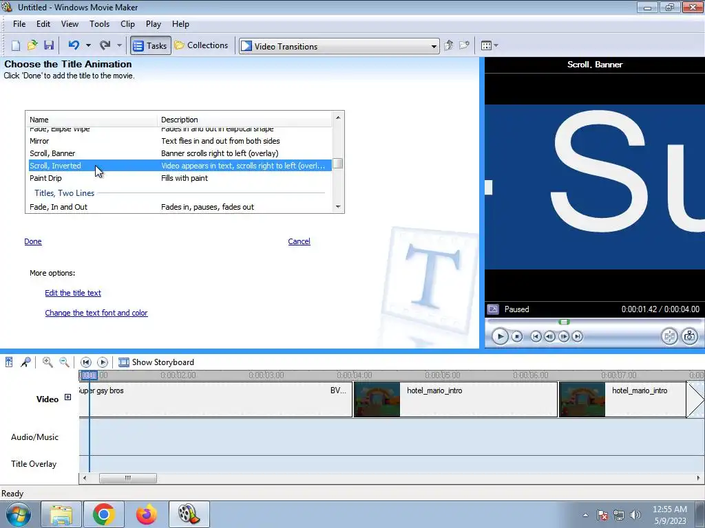Screen dimensions: 705x528
Task: Toggle full screen preview icon
Action: pos(493,309)
